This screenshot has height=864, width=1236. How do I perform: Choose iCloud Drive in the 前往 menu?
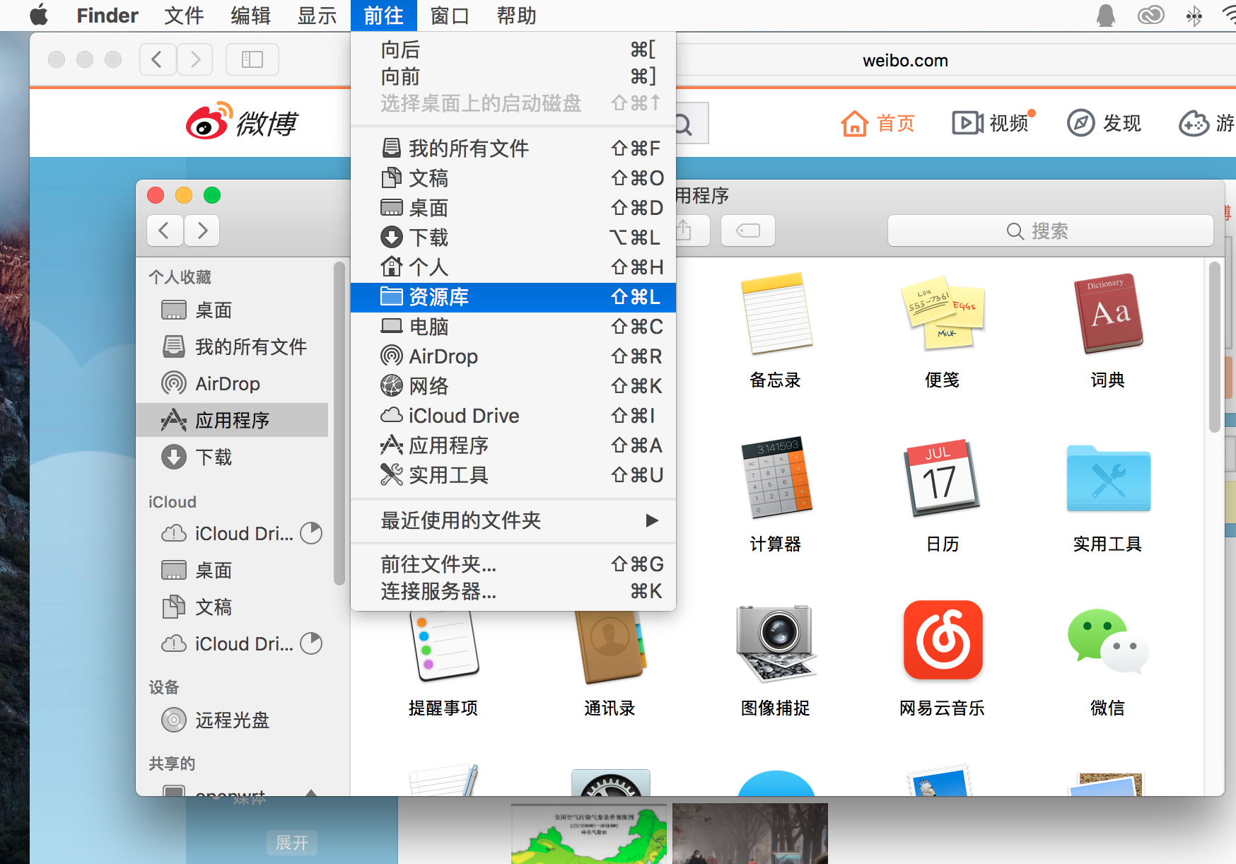click(513, 416)
